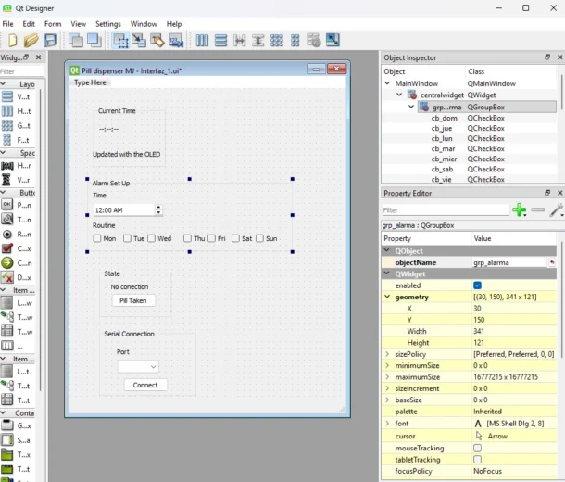Select the Edit Buddies mode icon

157,40
